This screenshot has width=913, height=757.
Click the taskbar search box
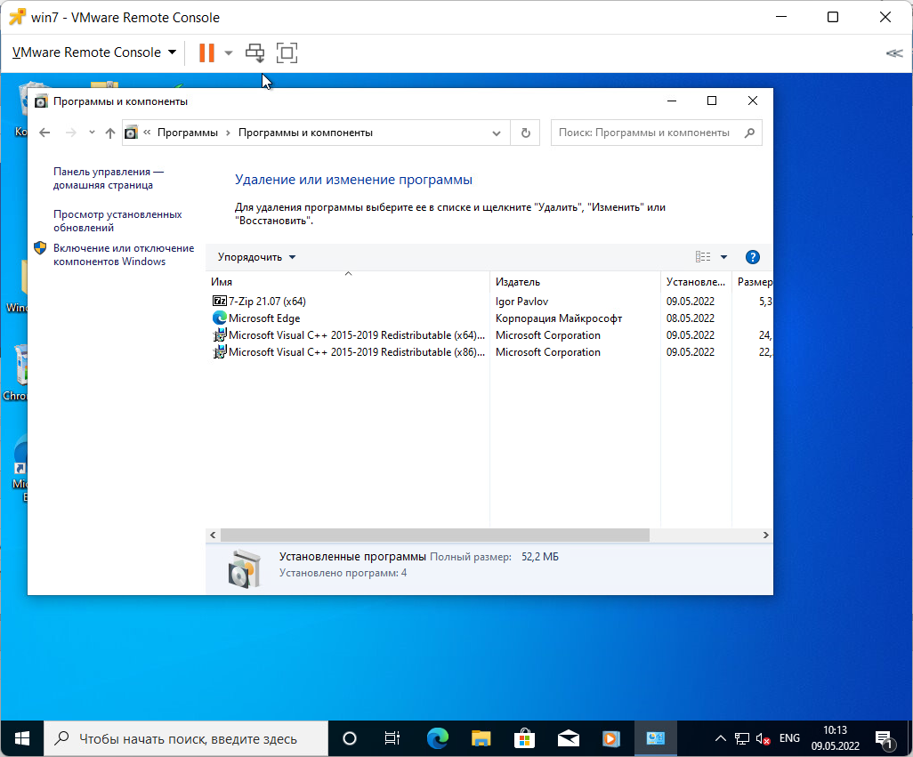click(186, 739)
